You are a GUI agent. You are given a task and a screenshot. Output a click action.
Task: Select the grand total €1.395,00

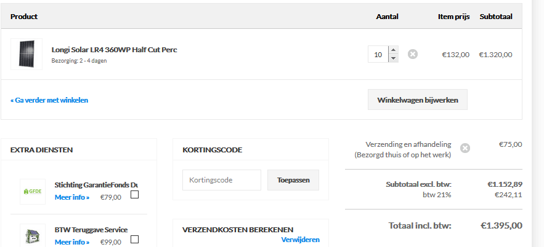[x=501, y=225]
